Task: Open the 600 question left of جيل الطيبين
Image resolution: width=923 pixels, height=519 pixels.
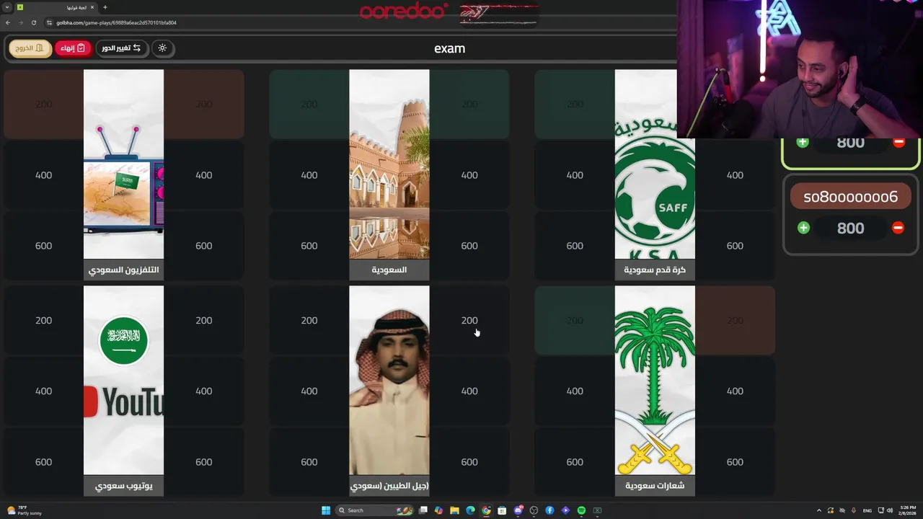Action: [309, 462]
